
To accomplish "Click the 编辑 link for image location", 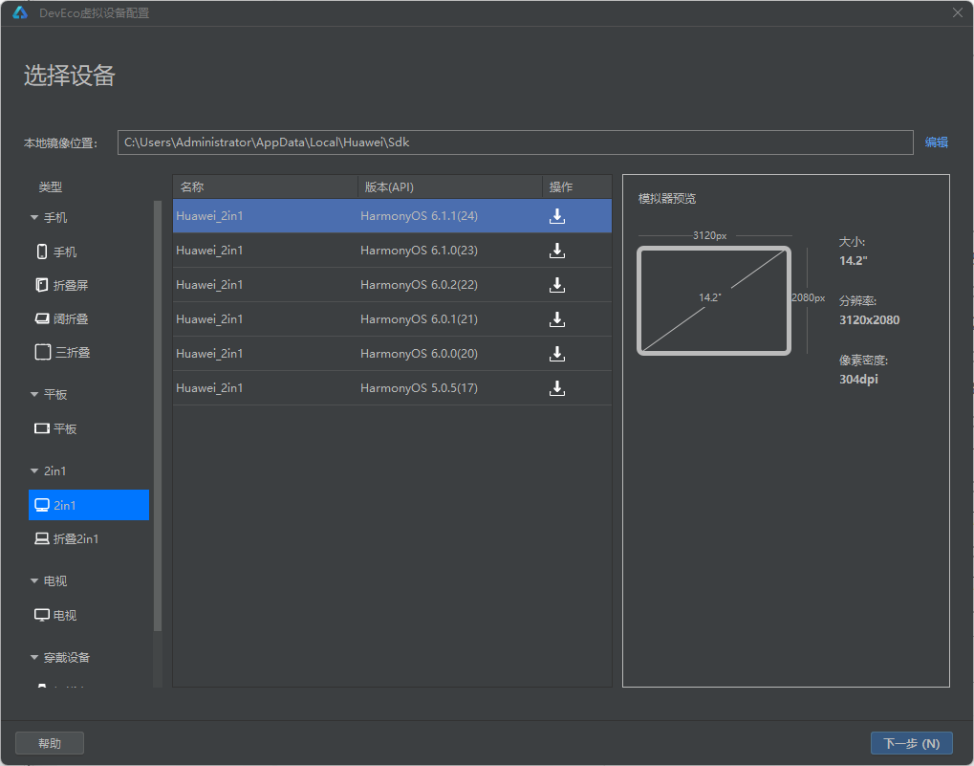I will [936, 142].
